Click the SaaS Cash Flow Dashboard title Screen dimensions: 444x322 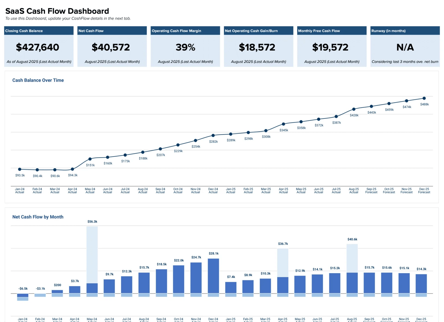pyautogui.click(x=57, y=11)
